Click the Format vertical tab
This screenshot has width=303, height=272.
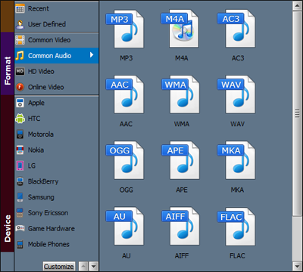click(7, 63)
